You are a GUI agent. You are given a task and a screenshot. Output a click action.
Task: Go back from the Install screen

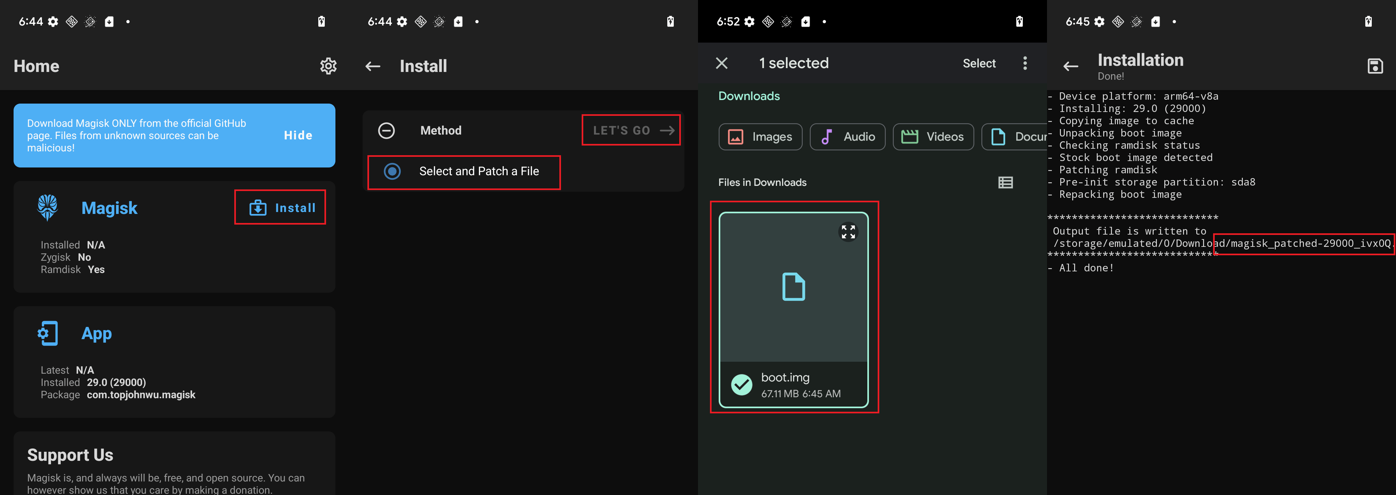(373, 66)
